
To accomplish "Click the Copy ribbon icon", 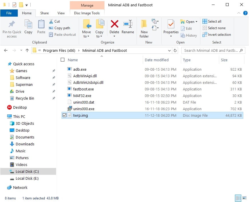I will click(28, 24).
